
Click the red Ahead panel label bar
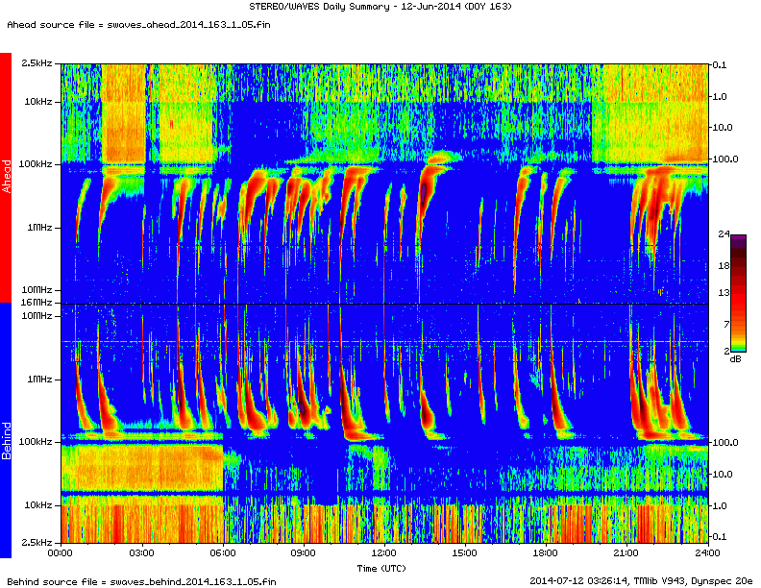click(x=6, y=177)
